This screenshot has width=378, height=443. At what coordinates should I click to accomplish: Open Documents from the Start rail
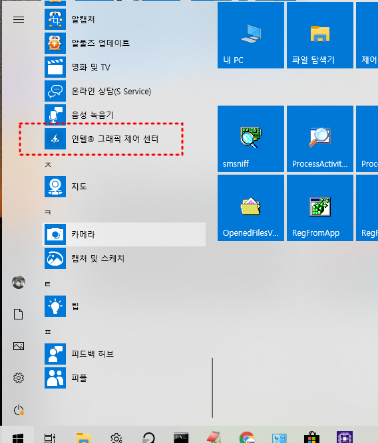click(19, 314)
